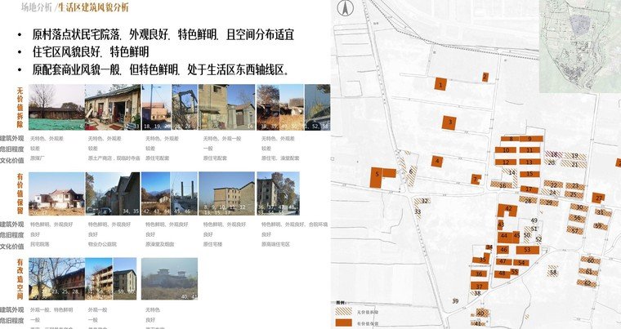Click the solid orange 有价值保留 legend swatch

coord(343,322)
